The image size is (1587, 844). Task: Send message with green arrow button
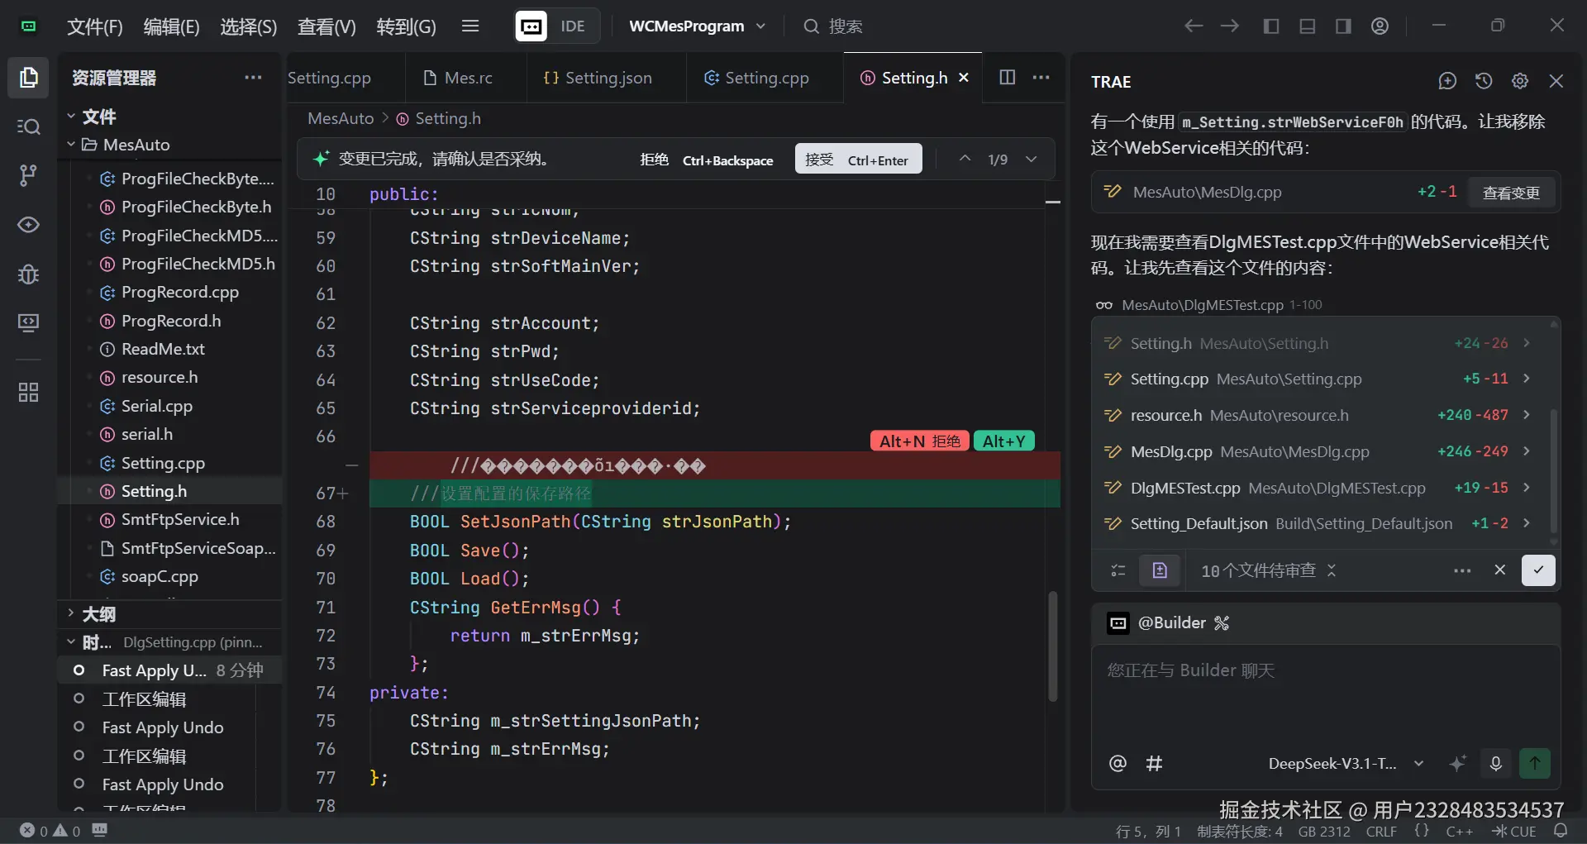tap(1535, 763)
